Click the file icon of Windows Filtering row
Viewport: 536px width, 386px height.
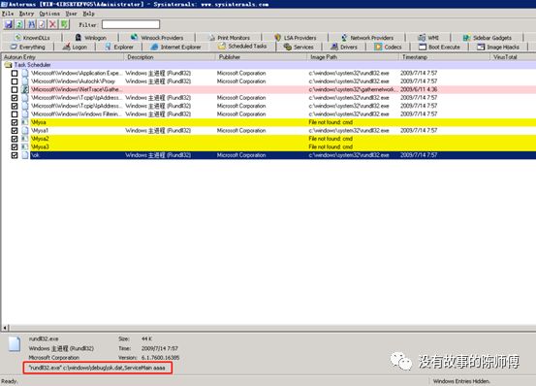[x=25, y=113]
